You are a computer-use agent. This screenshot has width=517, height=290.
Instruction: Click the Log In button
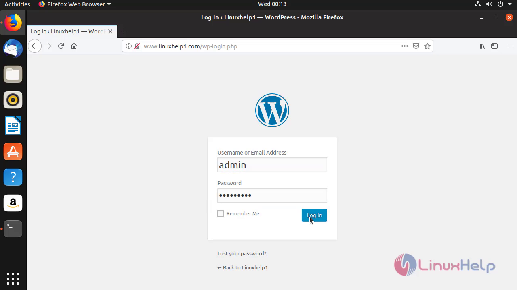(x=314, y=215)
